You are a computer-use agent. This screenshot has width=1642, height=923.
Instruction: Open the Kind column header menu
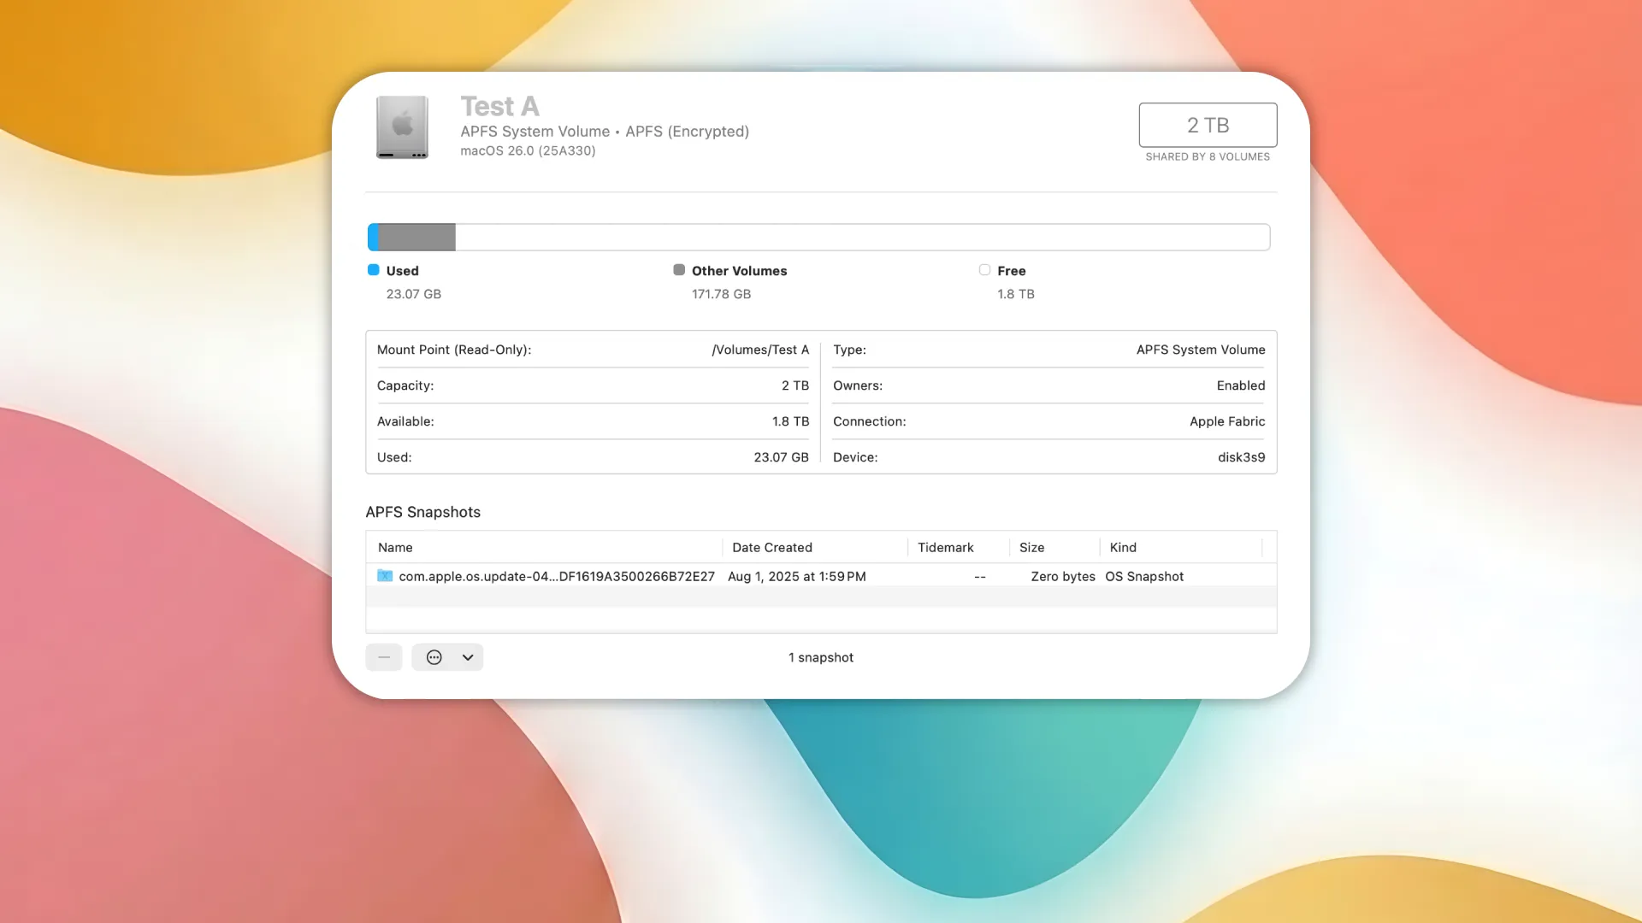pos(1123,547)
